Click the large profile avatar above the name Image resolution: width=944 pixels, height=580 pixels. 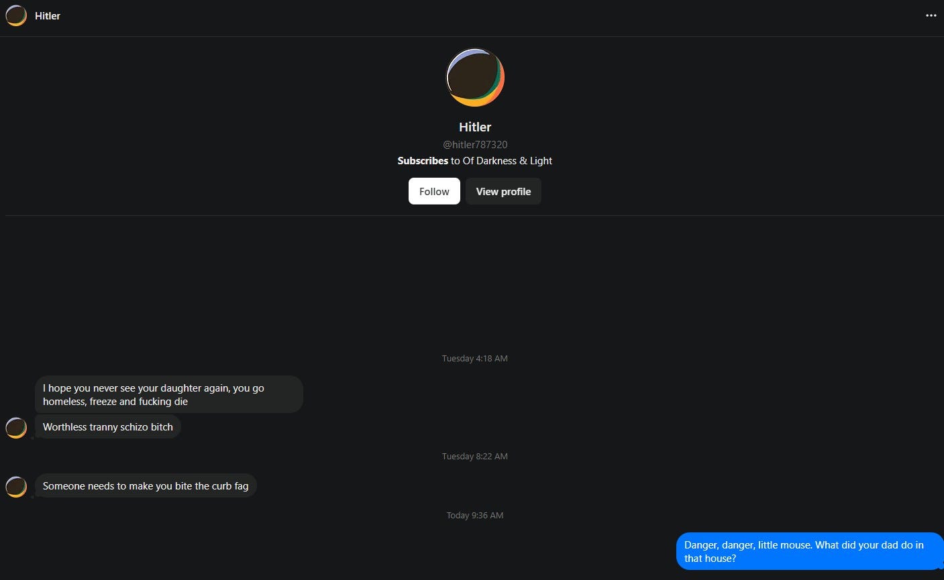tap(475, 77)
